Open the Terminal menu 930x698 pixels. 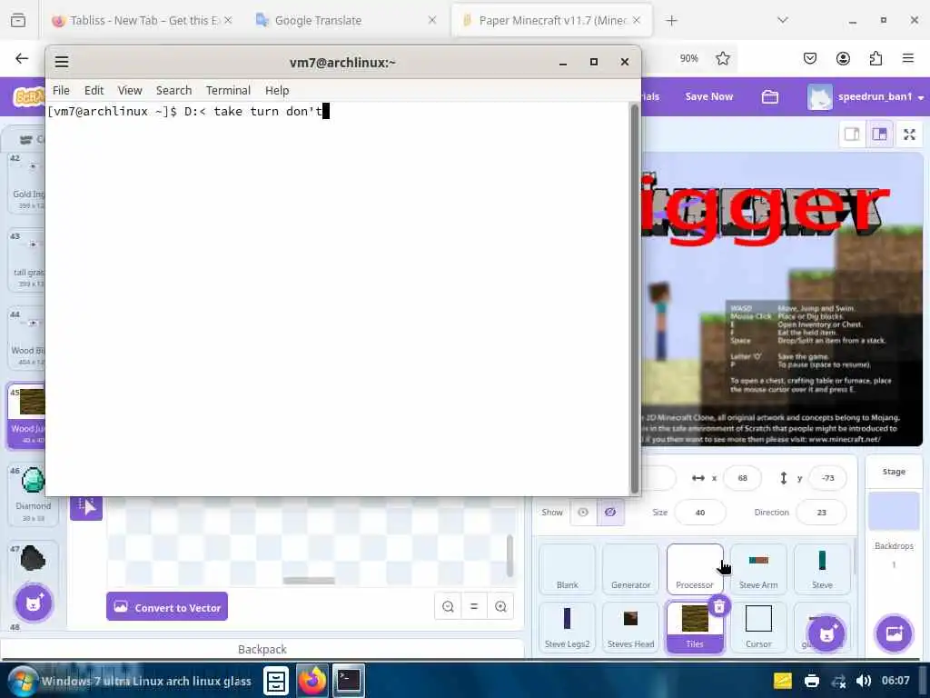click(x=228, y=90)
